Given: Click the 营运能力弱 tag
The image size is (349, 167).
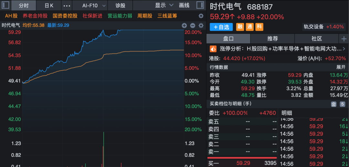Looking at the screenshot, I should 120,16.
